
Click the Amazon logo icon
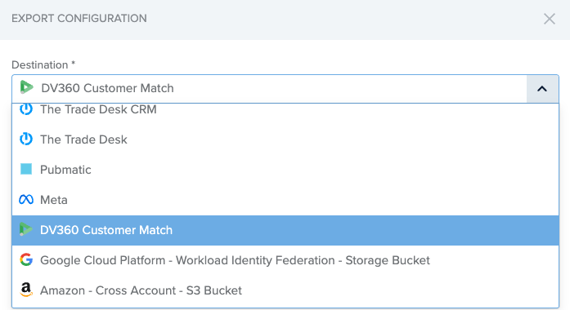(x=26, y=290)
